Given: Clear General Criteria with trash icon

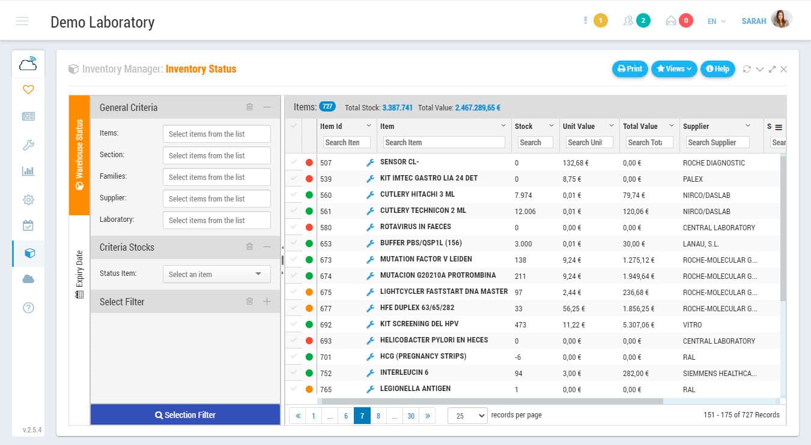Looking at the screenshot, I should (x=249, y=107).
